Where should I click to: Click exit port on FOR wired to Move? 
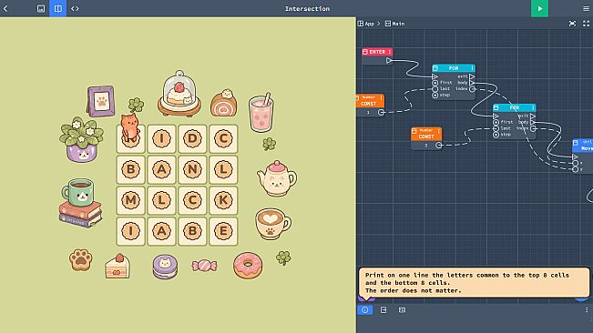pyautogui.click(x=533, y=116)
